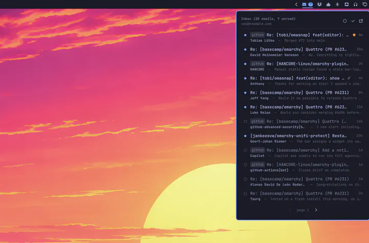Image resolution: width=369 pixels, height=243 pixels.
Task: Mark the github-advanced-security email as unread via its circle
Action: pyautogui.click(x=245, y=122)
